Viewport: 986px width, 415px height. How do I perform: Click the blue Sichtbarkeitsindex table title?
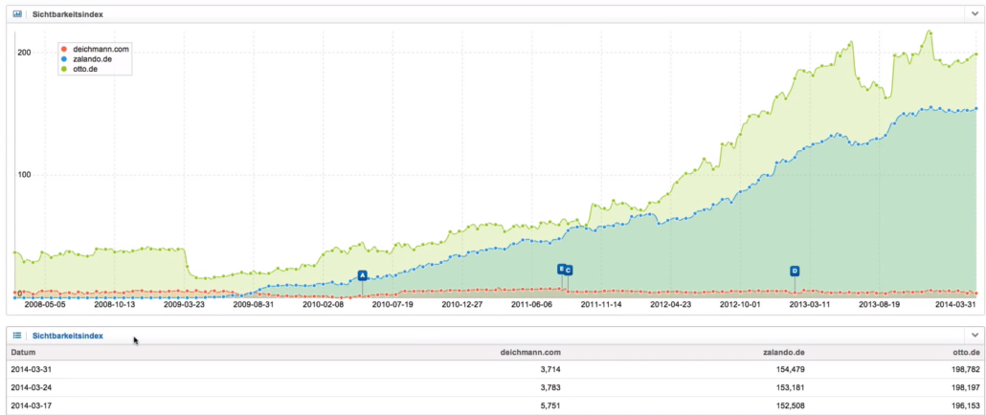click(x=68, y=336)
